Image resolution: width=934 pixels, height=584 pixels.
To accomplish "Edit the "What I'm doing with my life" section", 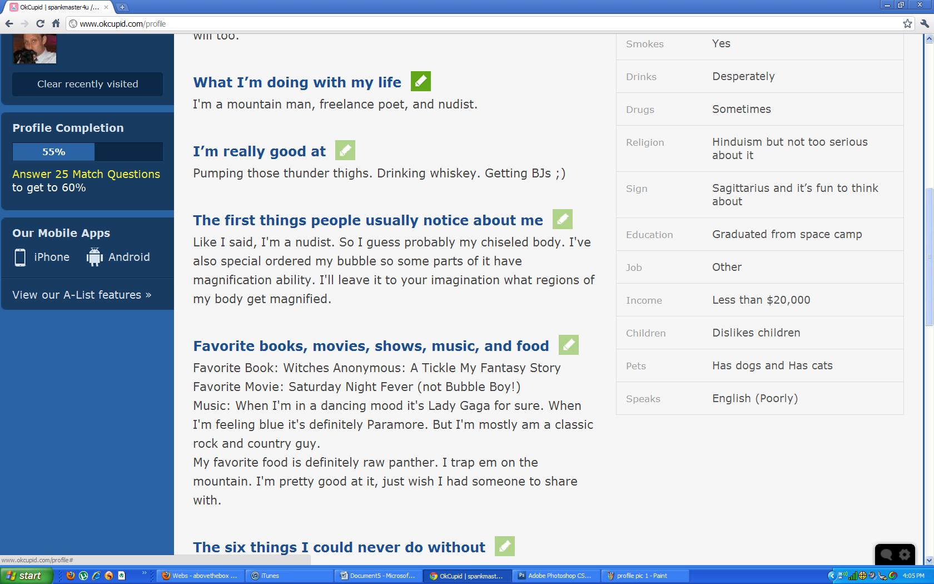I will click(x=420, y=81).
